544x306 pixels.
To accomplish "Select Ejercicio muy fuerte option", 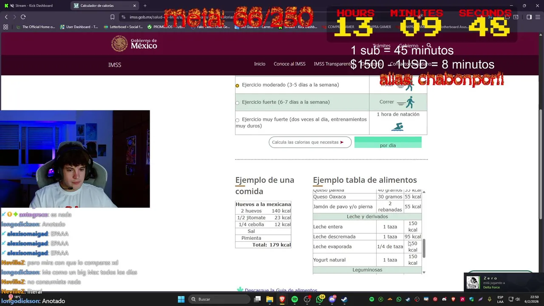I will tap(237, 120).
